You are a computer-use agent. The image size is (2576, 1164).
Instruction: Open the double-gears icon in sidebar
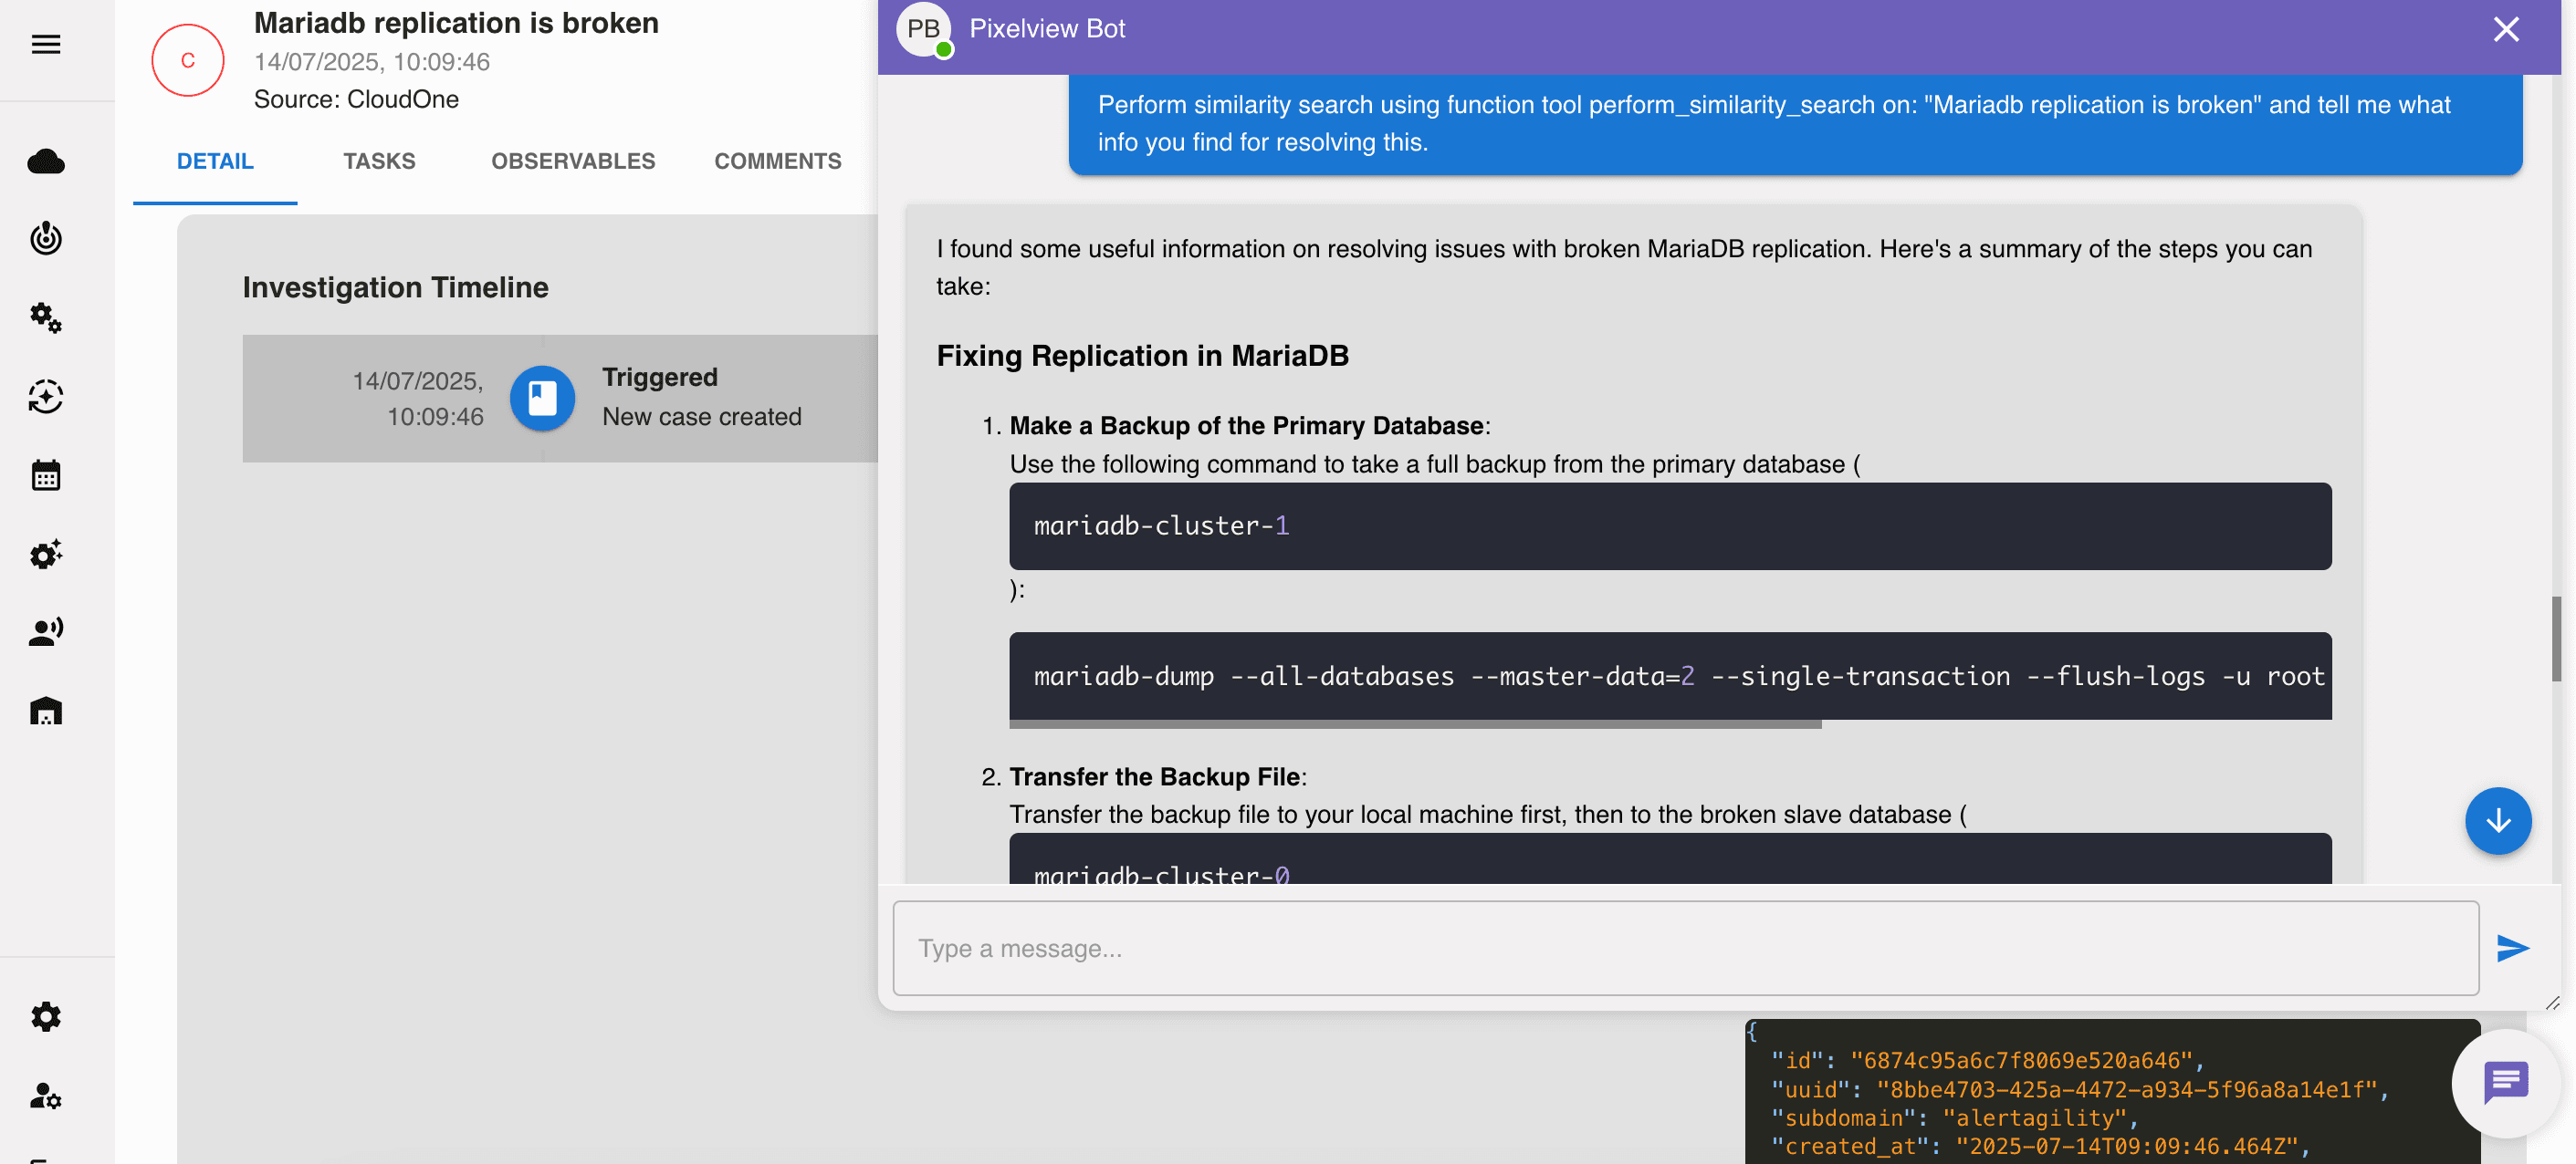(x=46, y=317)
